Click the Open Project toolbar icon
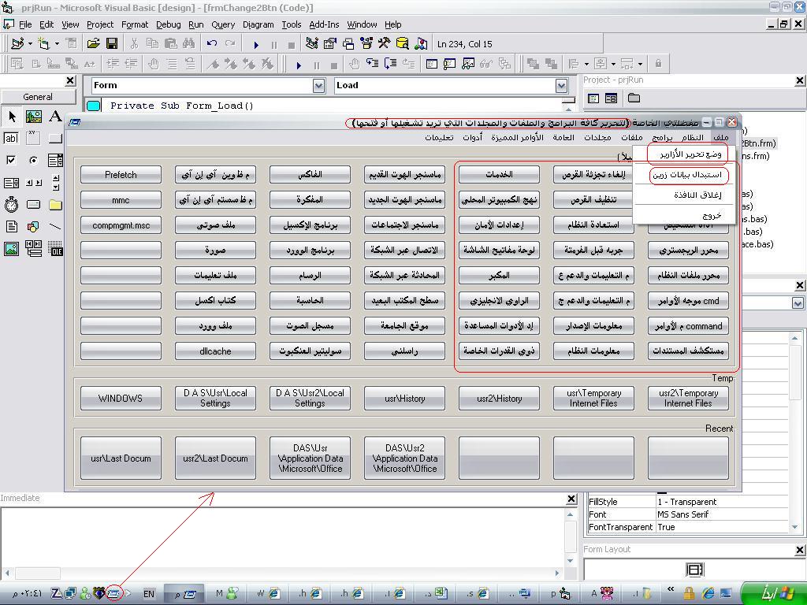 [x=93, y=44]
